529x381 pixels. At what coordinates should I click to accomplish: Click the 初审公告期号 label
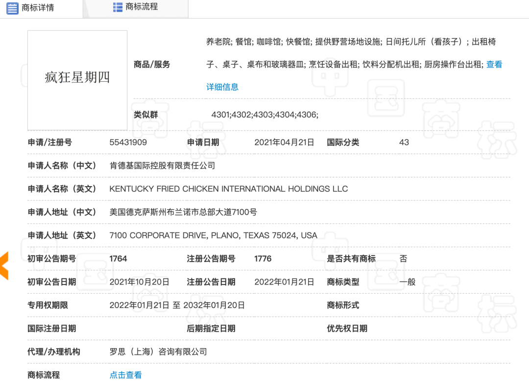click(51, 259)
